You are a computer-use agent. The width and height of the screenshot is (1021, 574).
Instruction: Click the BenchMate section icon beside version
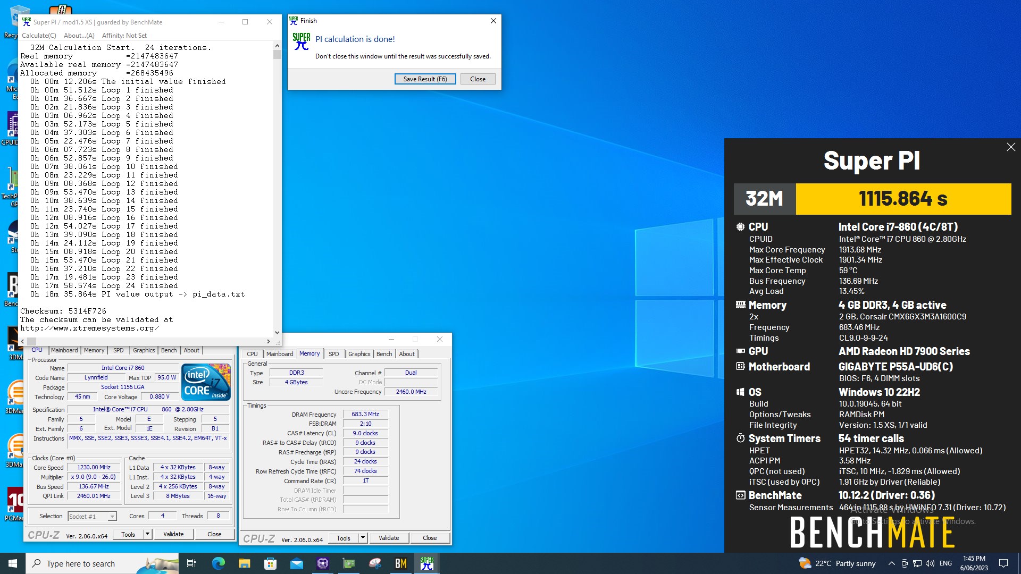tap(740, 495)
